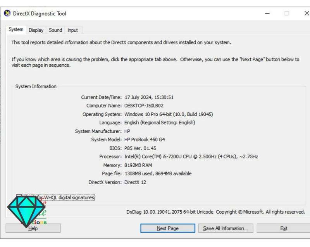This screenshot has width=310, height=247.
Task: Click the System Model label
Action: tap(106, 139)
